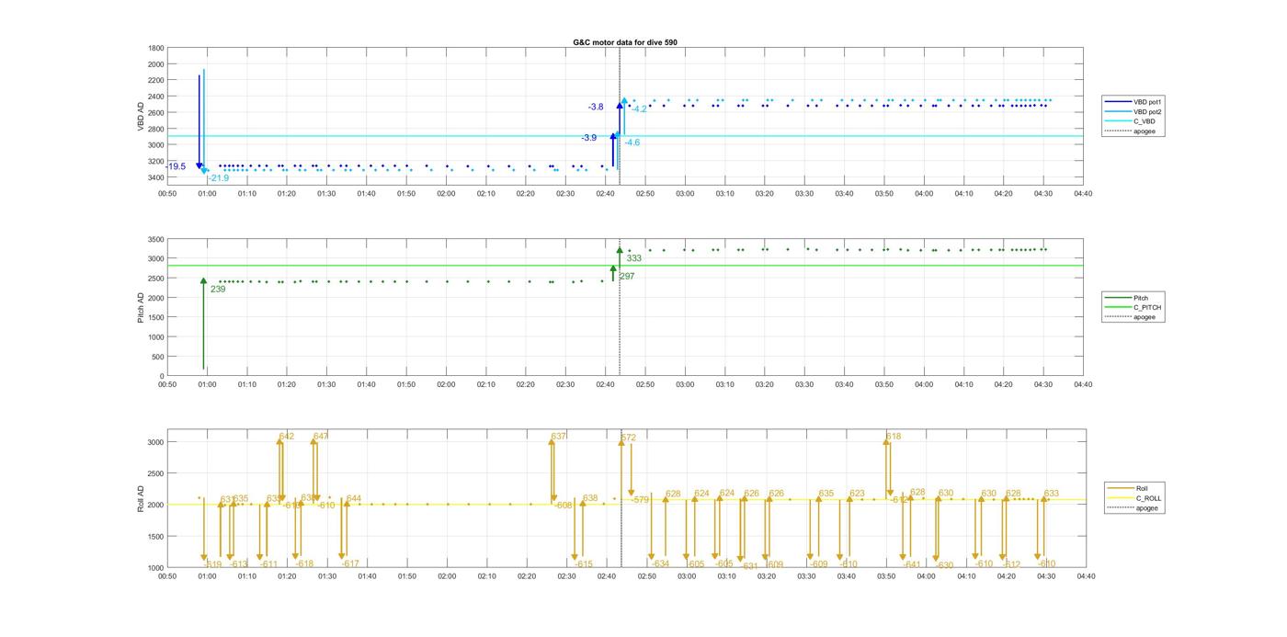Click the '297' annotation in Pitch plot
The height and width of the screenshot is (637, 1287).
pos(627,277)
